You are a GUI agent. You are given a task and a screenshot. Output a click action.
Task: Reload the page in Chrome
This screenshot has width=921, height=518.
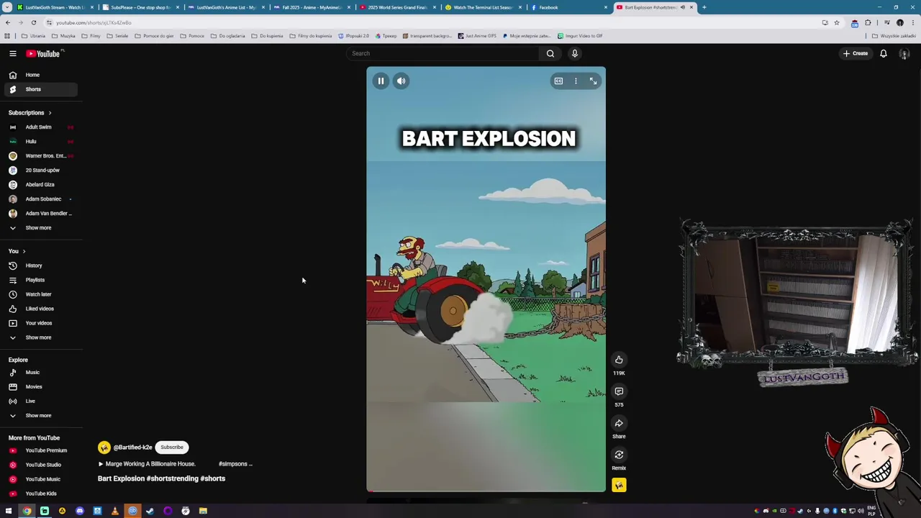tap(33, 22)
